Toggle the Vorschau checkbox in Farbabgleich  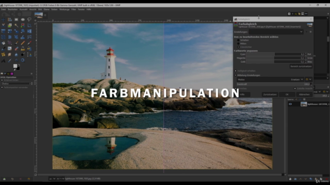pos(236,88)
